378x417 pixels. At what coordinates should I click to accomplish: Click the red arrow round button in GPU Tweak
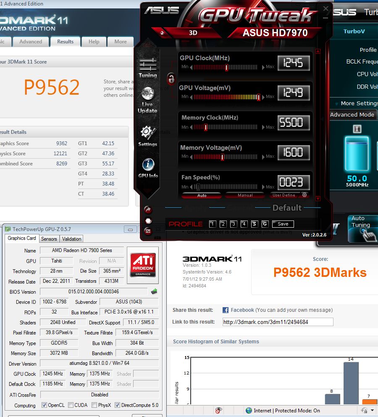pos(148,210)
